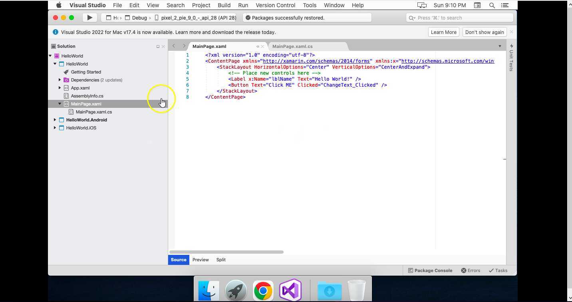Expand the HelloWorld.Android project
Viewport: 572px width, 302px height.
(x=55, y=120)
